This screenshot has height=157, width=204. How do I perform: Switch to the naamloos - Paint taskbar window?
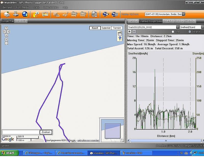tap(136, 153)
